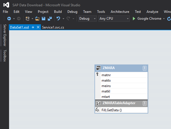Start debugging with the green play icon
Viewport: 171px width, 129px height.
point(134,19)
